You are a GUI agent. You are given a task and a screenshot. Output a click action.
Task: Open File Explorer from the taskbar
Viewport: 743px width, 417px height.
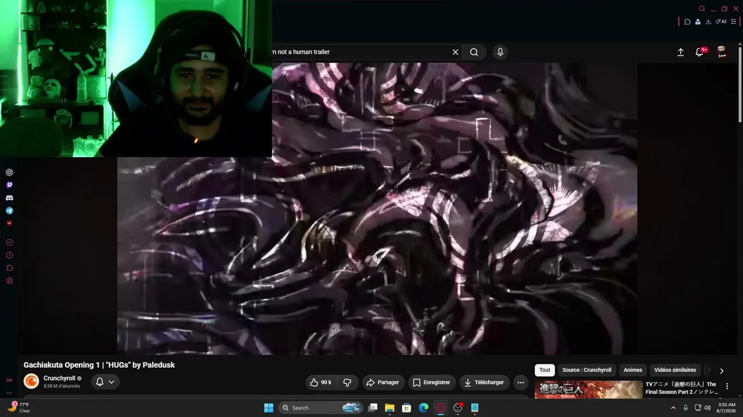click(x=389, y=408)
